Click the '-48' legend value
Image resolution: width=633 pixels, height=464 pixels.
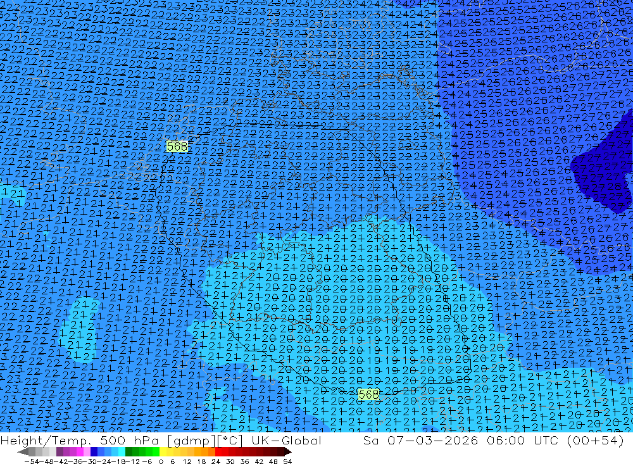47,461
